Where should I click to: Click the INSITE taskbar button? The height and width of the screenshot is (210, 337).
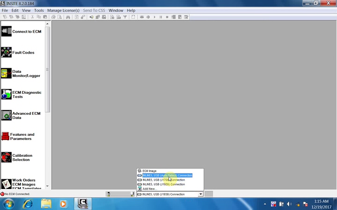click(x=83, y=204)
